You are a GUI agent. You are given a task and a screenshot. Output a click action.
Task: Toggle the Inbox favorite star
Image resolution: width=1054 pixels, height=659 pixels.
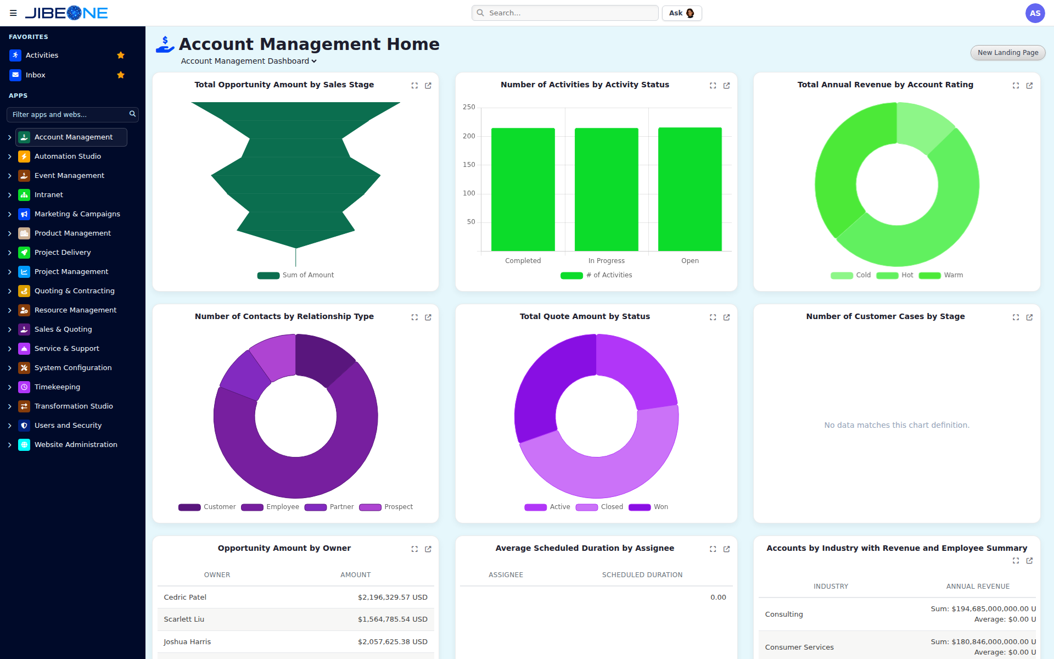(x=121, y=75)
